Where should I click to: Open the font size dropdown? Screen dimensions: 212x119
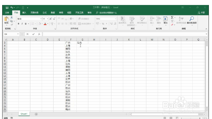(x=48, y=19)
